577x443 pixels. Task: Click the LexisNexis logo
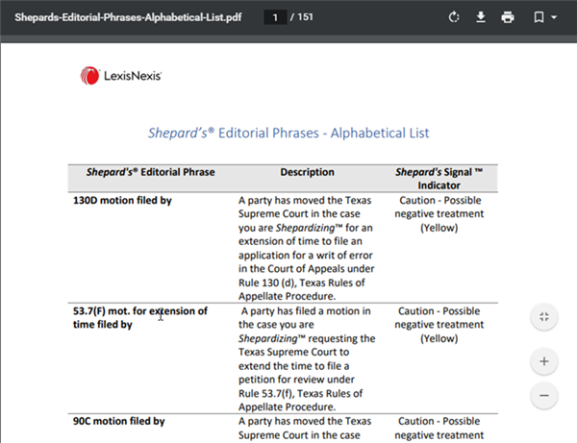121,76
